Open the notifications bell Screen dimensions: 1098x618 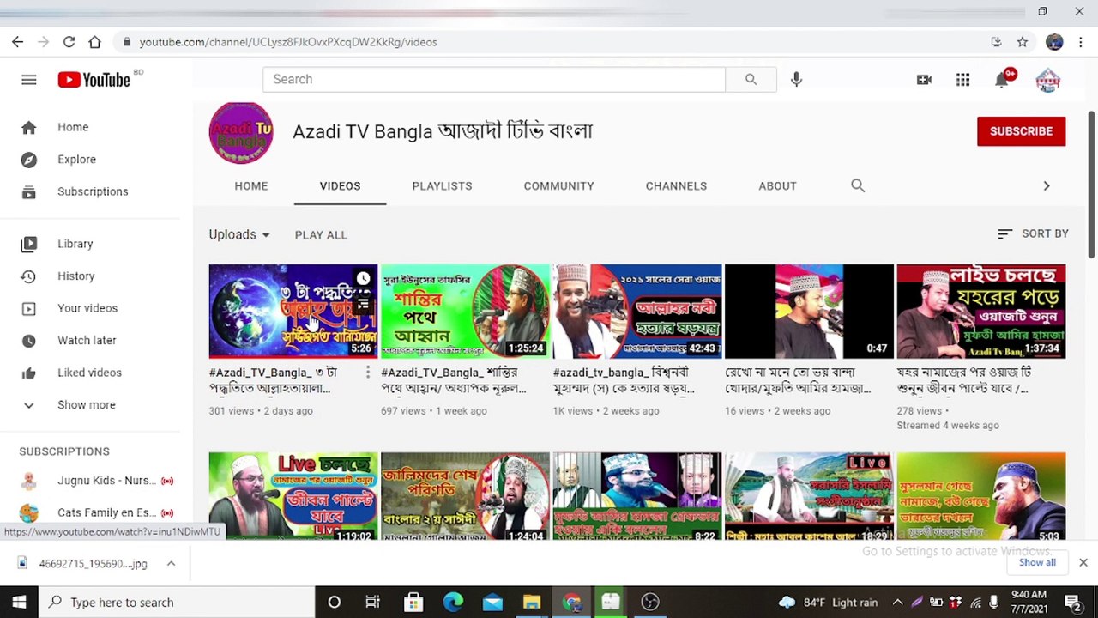[x=1001, y=80]
